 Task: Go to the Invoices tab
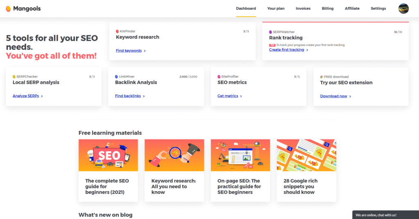(x=303, y=9)
